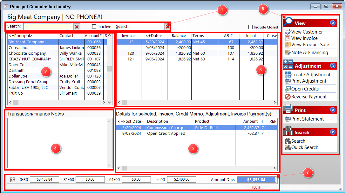Click the principal search input field
Screen dimensions: 345x193
(48, 27)
